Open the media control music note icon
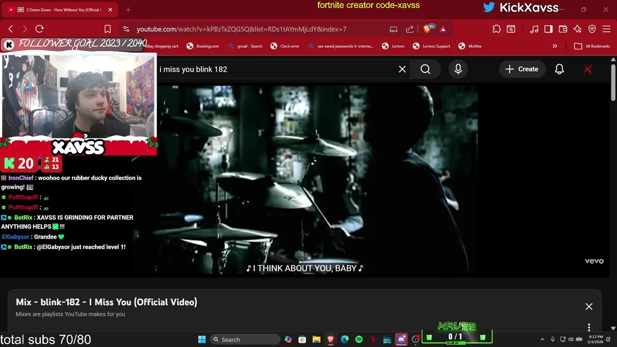The width and height of the screenshot is (617, 347). coord(534,29)
